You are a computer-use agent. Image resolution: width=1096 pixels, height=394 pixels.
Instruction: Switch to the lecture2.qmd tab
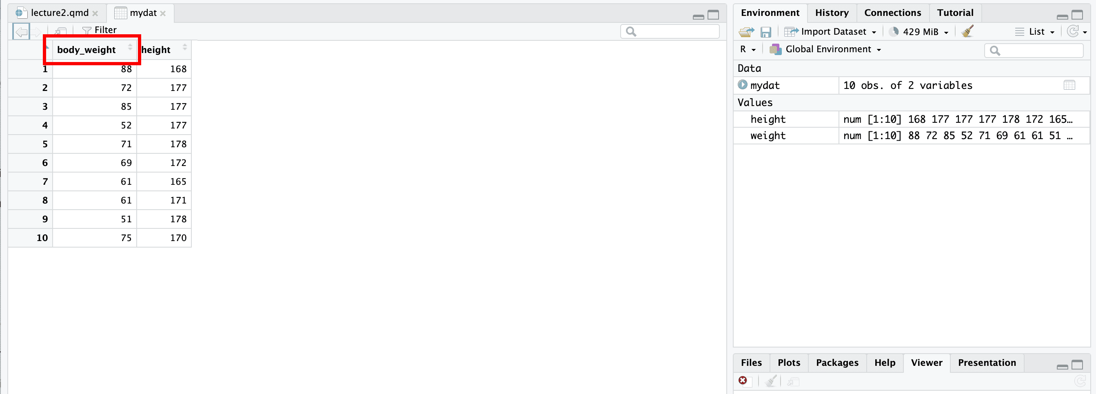pyautogui.click(x=59, y=13)
